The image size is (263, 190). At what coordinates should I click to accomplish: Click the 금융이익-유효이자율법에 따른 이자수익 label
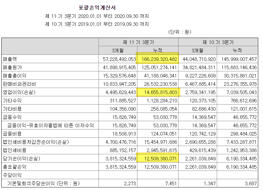coord(50,125)
